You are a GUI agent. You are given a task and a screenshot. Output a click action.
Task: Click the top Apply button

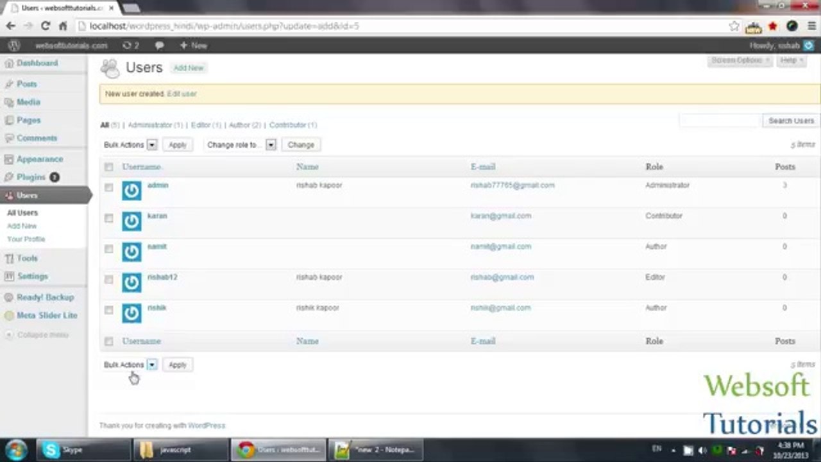click(x=178, y=145)
